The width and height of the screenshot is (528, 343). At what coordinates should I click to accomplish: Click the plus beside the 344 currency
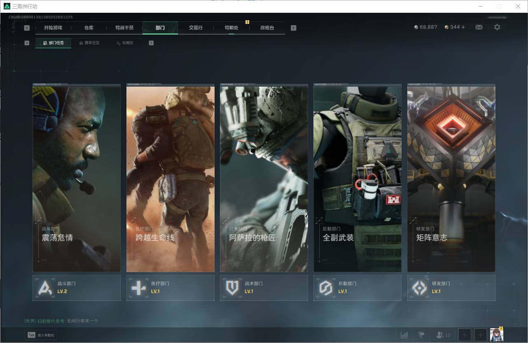click(463, 27)
